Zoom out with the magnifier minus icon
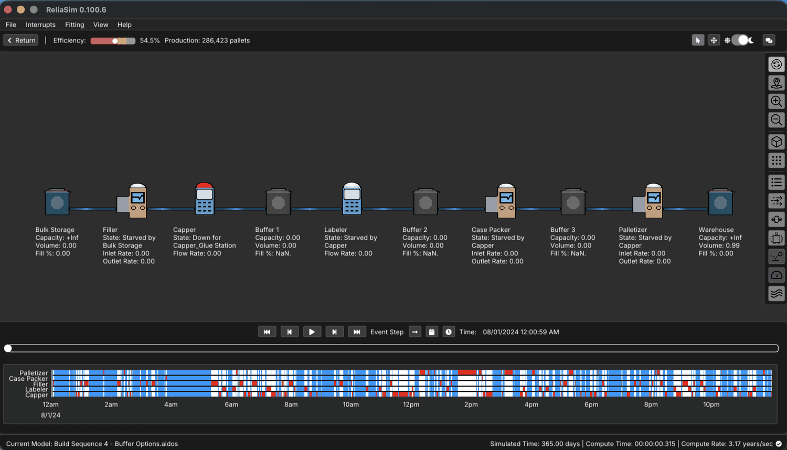Screen dimensions: 787x450 (777, 120)
